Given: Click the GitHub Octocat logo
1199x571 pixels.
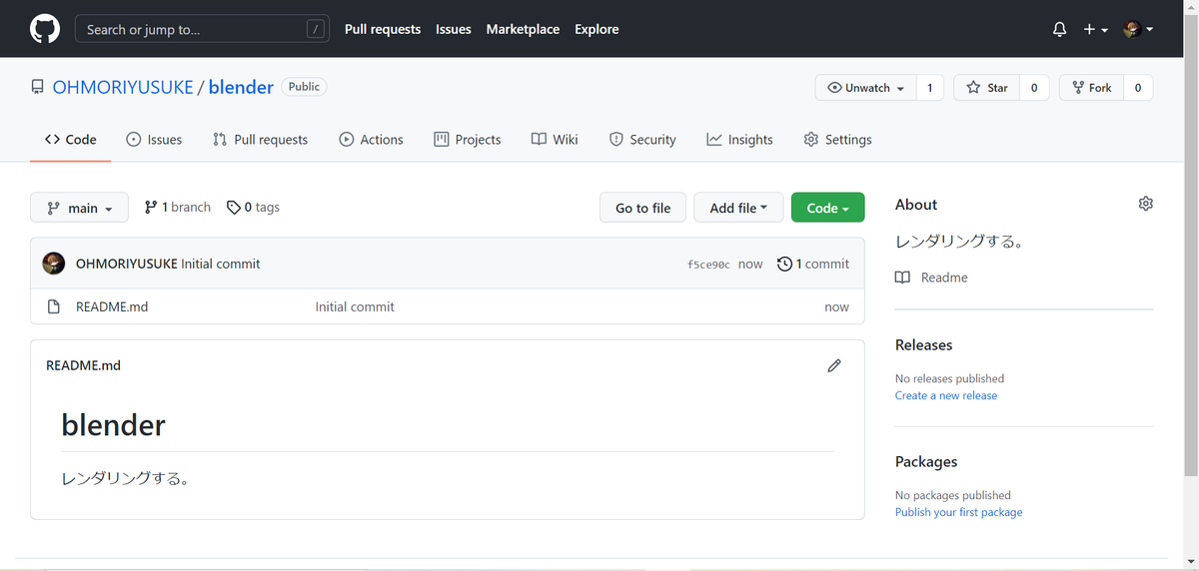Looking at the screenshot, I should coord(45,29).
